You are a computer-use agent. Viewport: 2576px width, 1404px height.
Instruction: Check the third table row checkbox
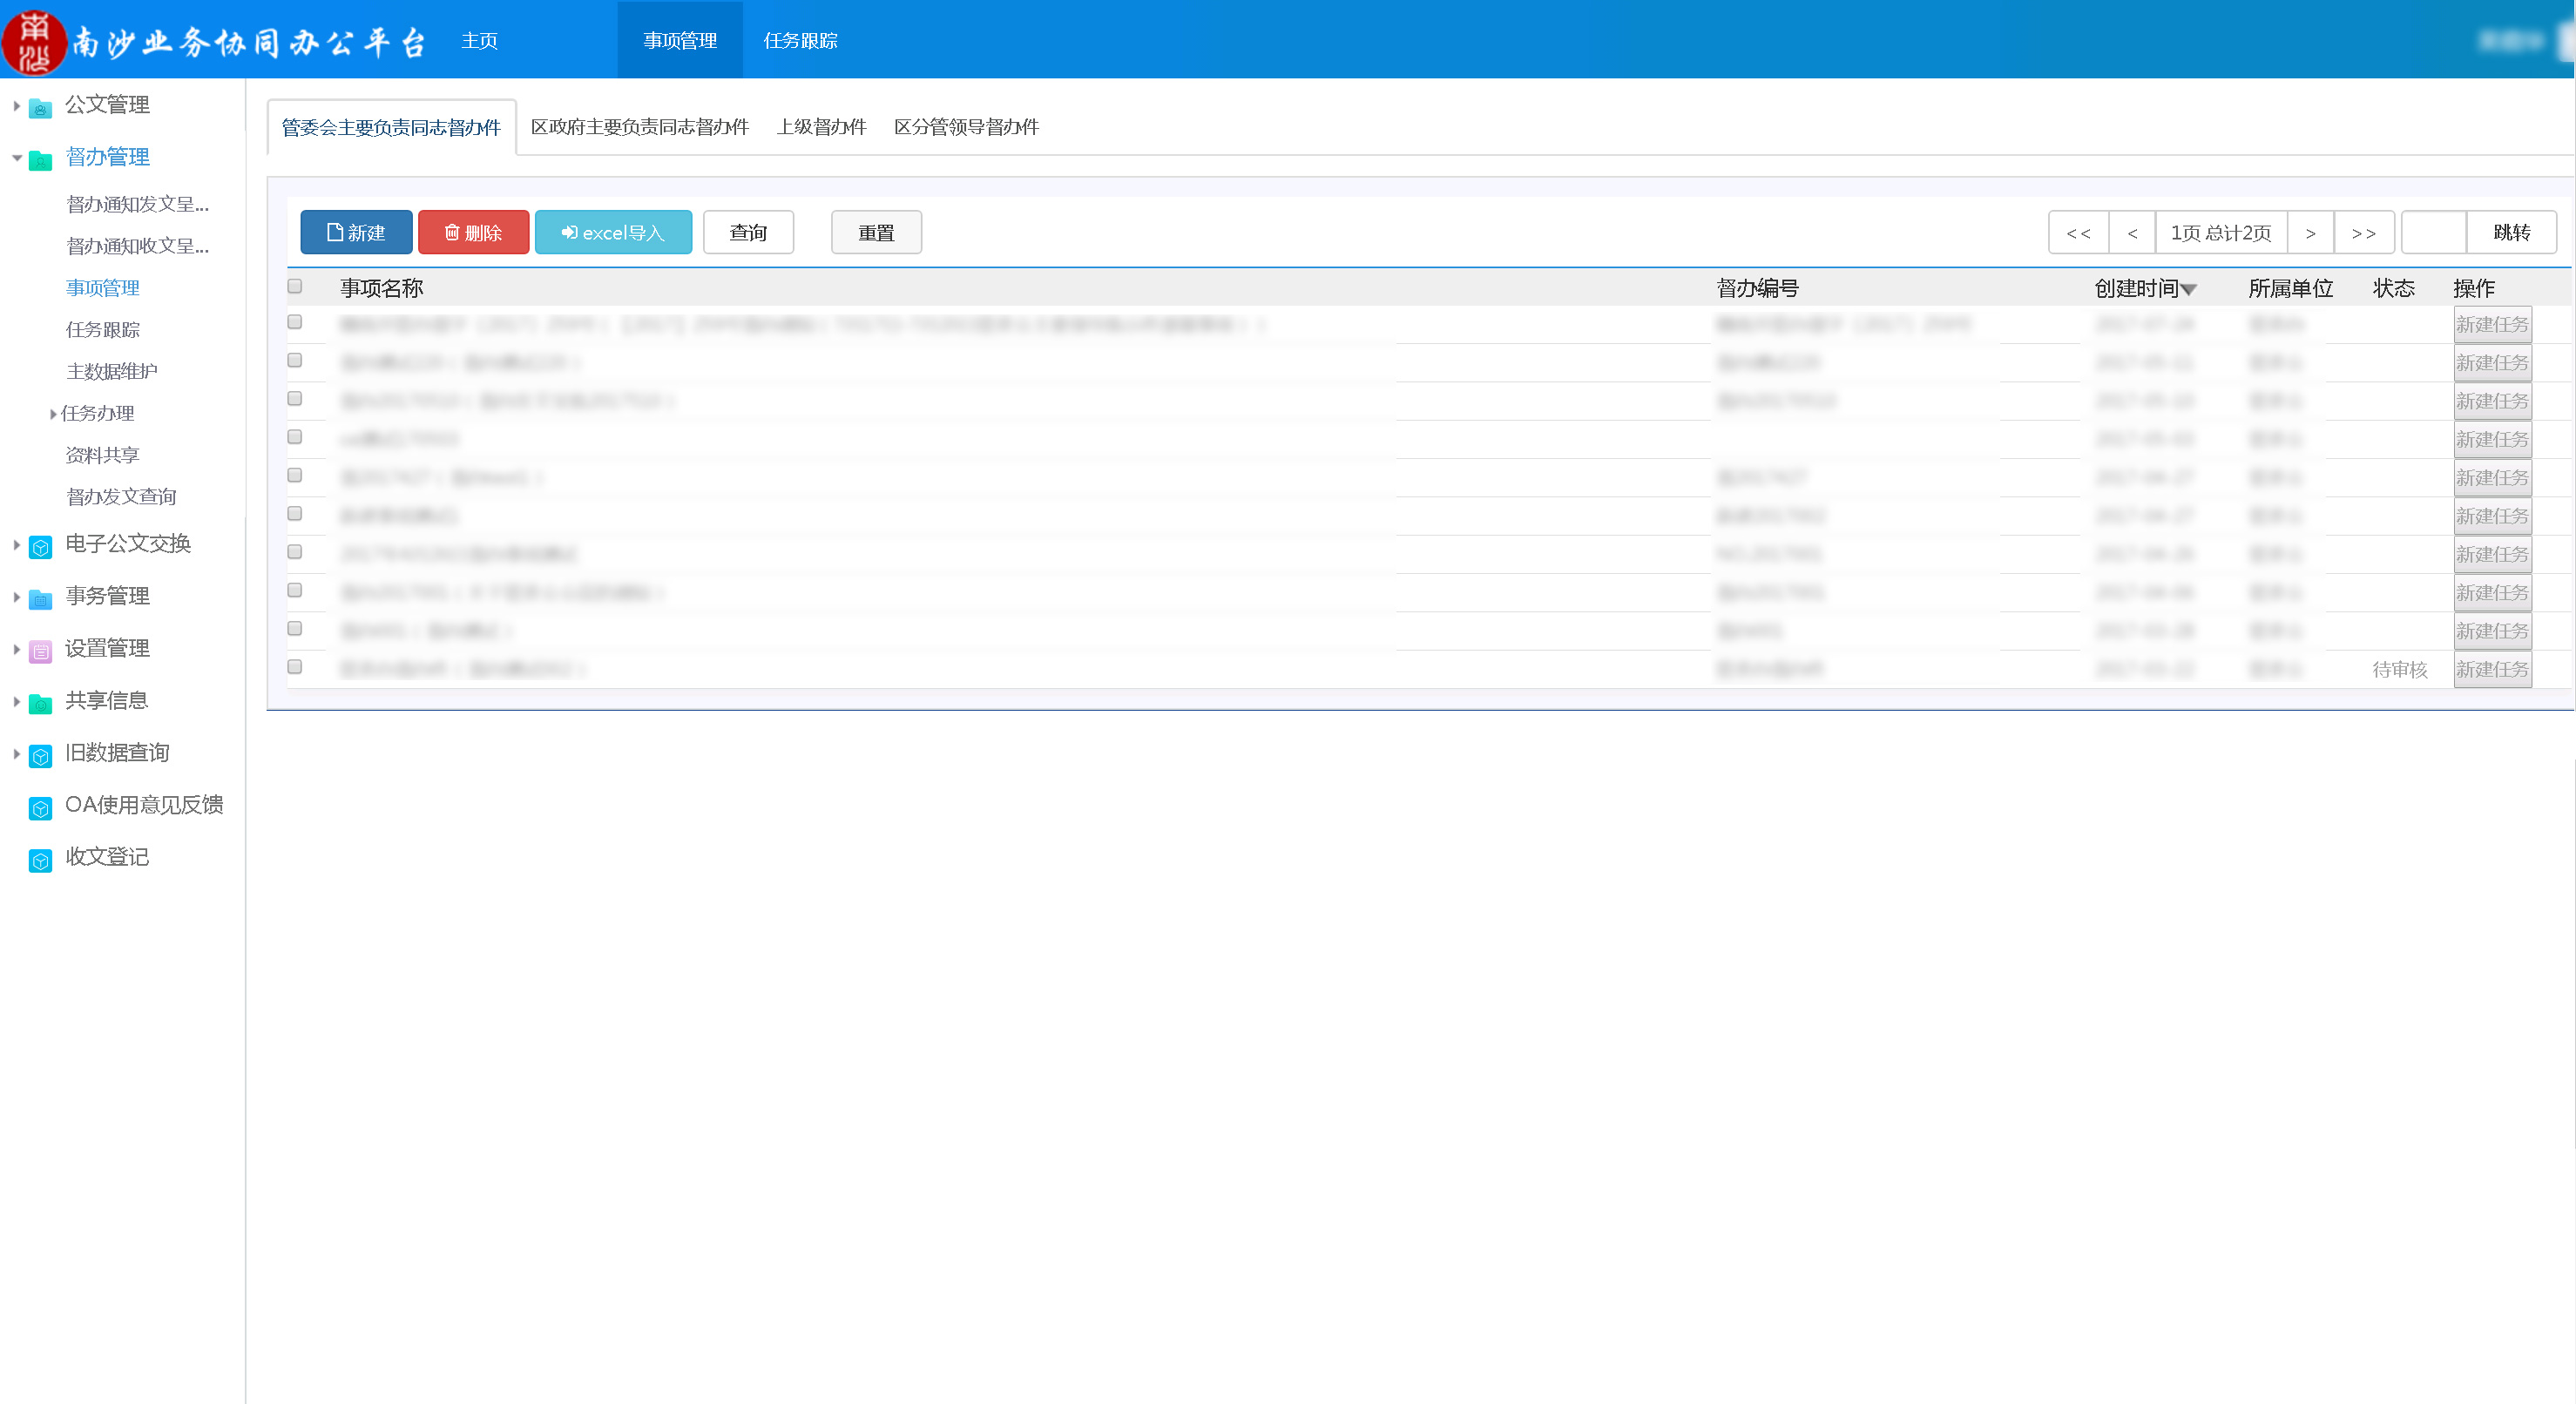tap(294, 398)
